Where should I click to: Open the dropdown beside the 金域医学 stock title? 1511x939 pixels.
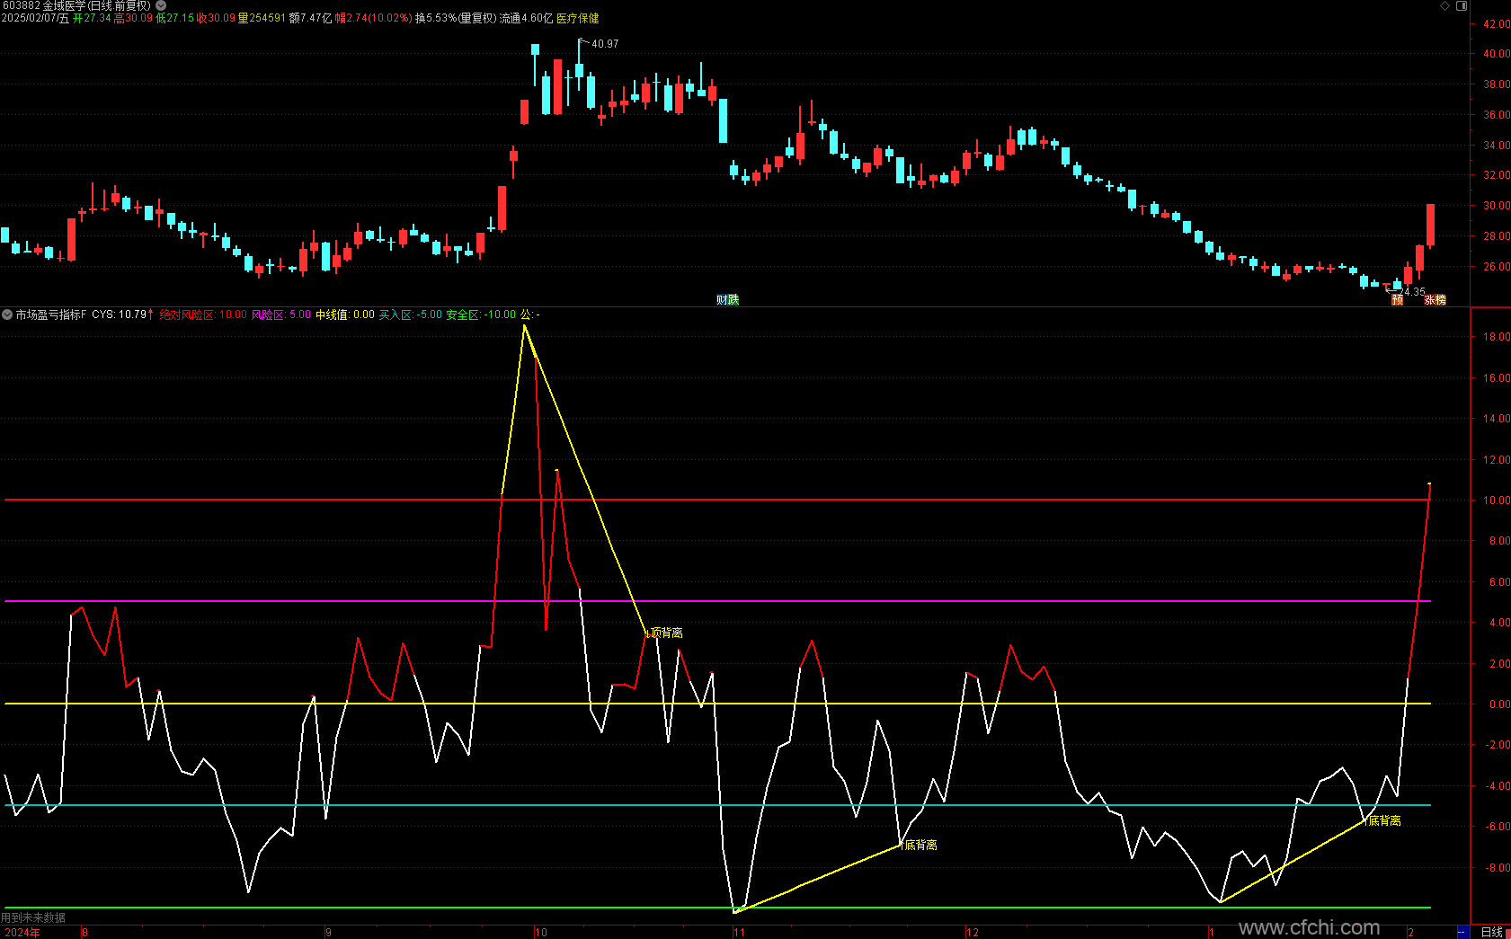(161, 5)
